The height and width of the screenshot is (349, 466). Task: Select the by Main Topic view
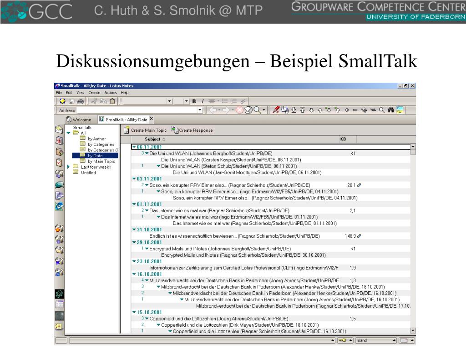point(101,161)
